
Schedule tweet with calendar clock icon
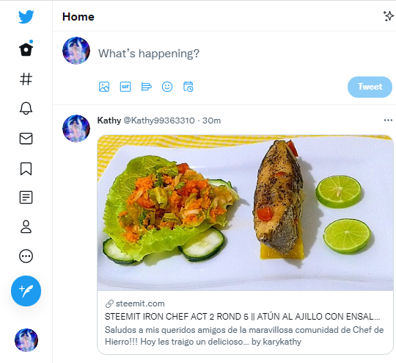click(188, 87)
